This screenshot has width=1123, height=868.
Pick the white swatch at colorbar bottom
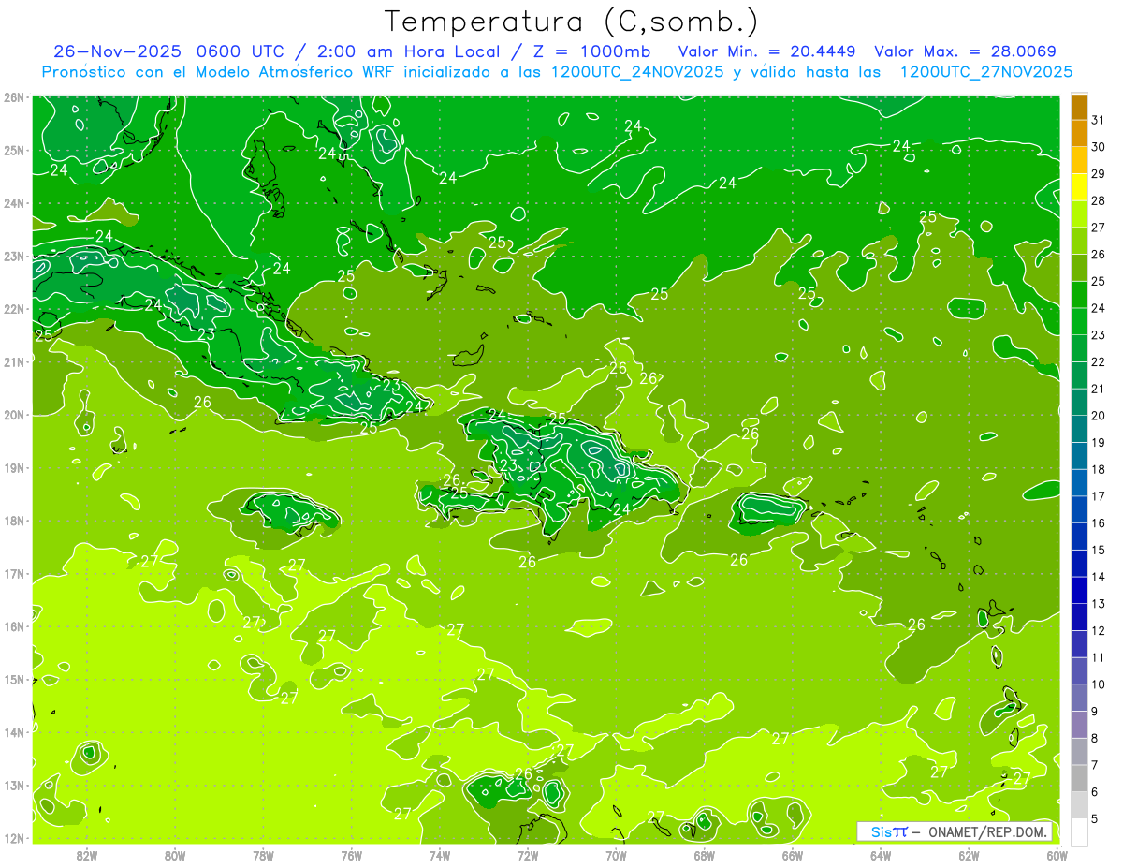click(1079, 831)
